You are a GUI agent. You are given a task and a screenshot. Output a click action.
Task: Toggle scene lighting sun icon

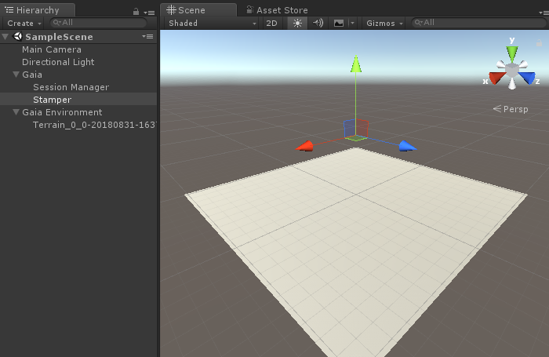[297, 23]
